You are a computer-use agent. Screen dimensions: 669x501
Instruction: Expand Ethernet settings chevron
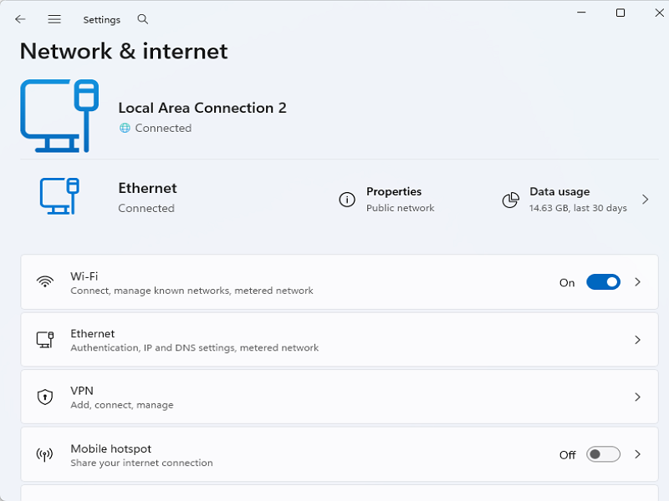(x=637, y=340)
